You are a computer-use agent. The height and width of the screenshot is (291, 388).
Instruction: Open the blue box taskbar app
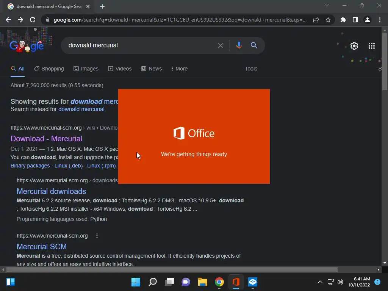pyautogui.click(x=253, y=282)
